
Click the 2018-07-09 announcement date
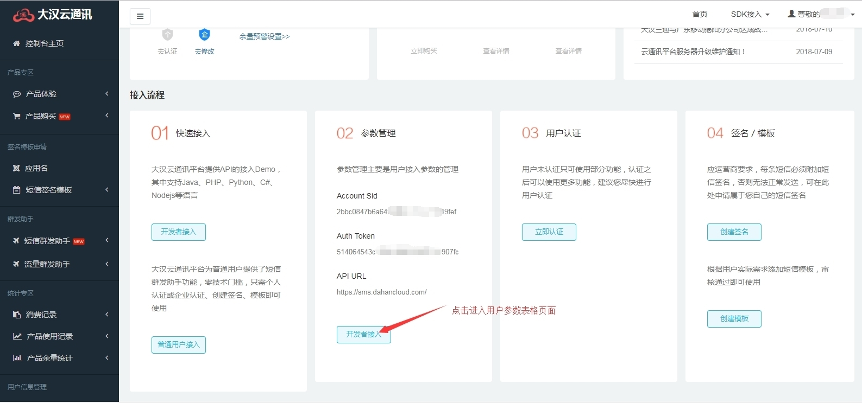pos(814,52)
